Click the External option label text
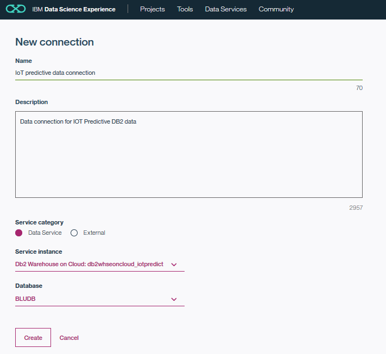 click(x=94, y=233)
